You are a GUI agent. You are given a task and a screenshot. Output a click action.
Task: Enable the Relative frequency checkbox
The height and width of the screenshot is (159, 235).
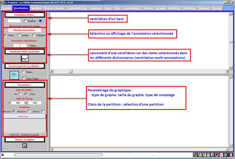pos(29,111)
